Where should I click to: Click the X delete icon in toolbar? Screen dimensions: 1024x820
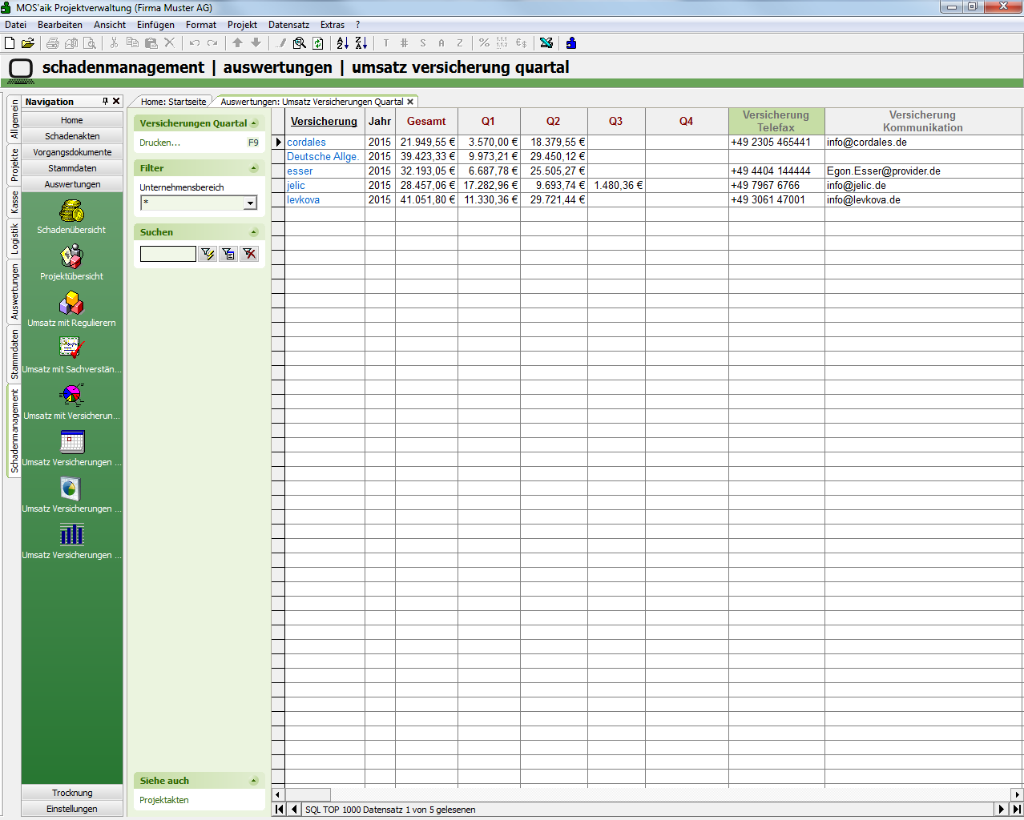(169, 43)
